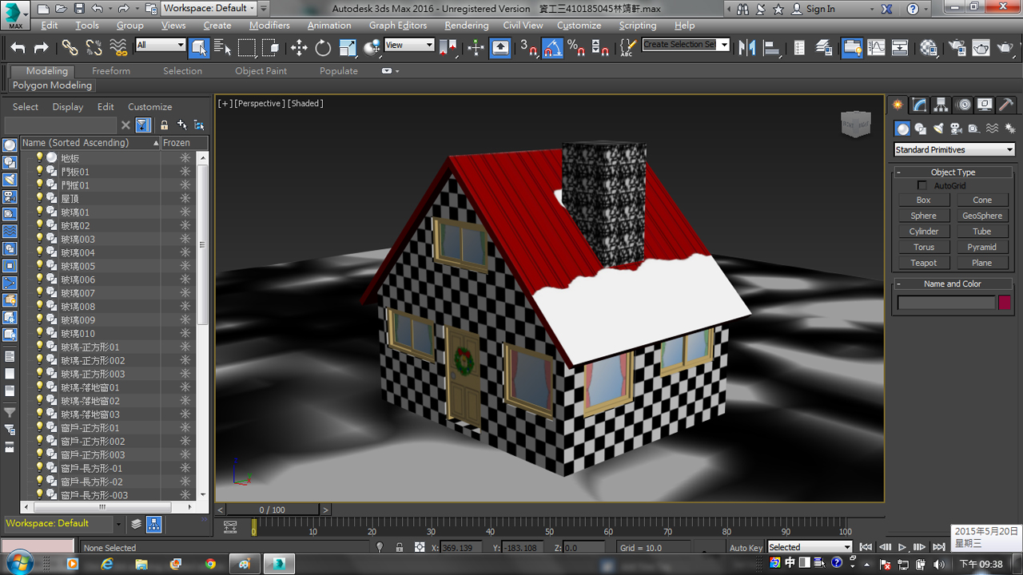
Task: Open the Utilities hammer panel icon
Action: [x=1006, y=105]
